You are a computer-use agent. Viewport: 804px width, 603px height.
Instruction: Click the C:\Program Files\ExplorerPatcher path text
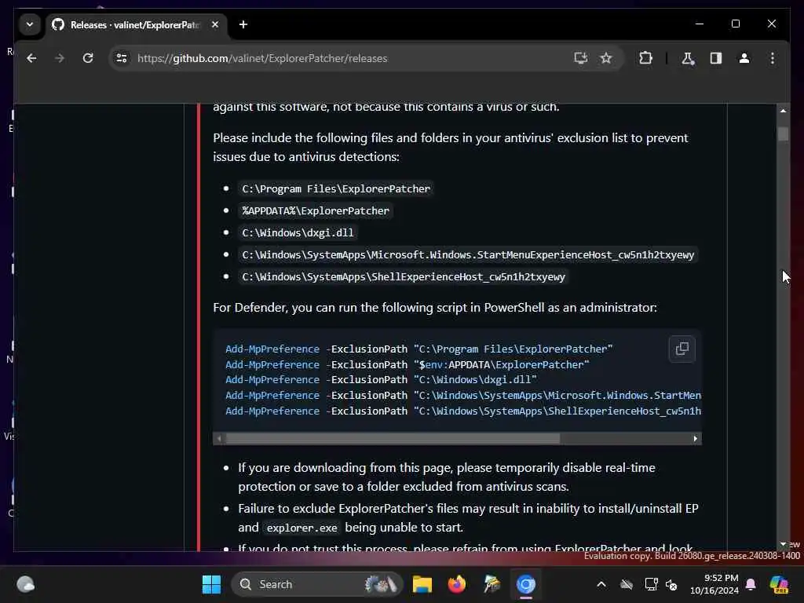click(x=336, y=188)
